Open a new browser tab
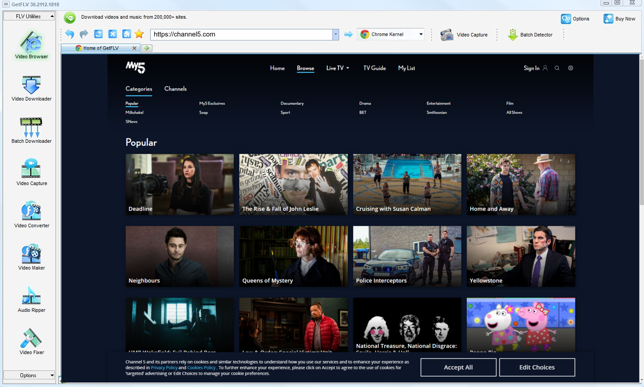Image resolution: width=644 pixels, height=387 pixels. pos(147,48)
